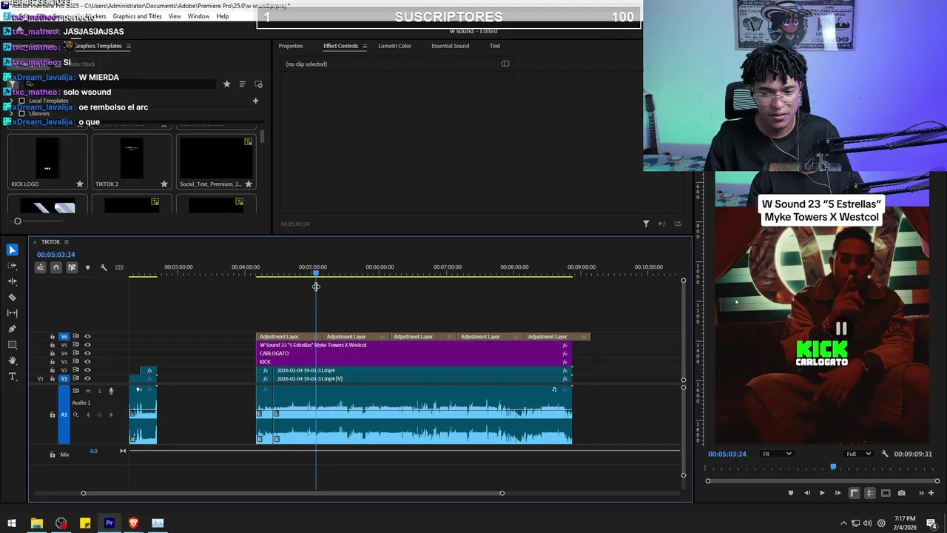Click the A1 keyframe display icon
Image resolution: width=947 pixels, height=533 pixels.
(75, 415)
